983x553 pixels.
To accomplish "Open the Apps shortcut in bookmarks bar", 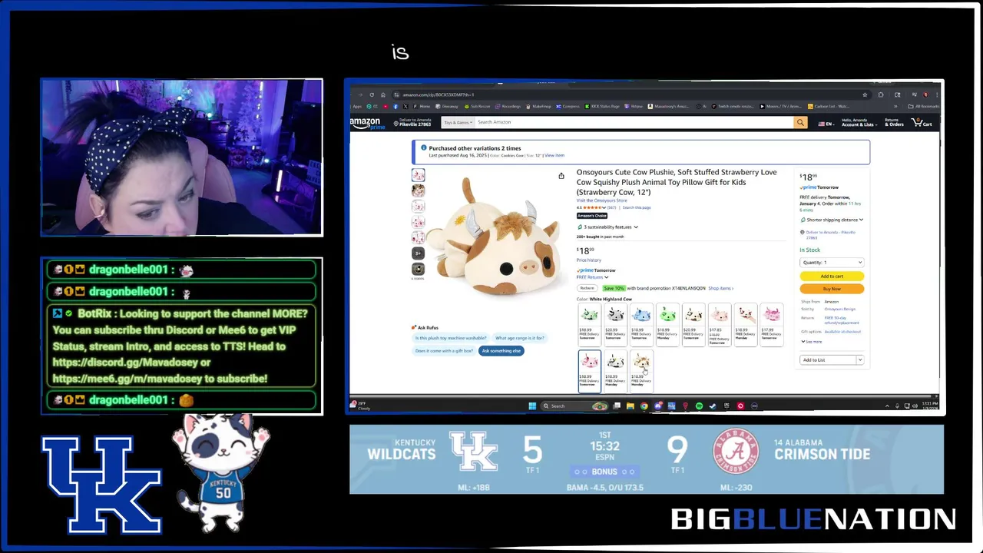I will click(x=356, y=107).
